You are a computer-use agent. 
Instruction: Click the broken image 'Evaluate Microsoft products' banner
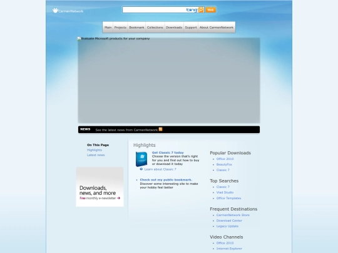169,80
